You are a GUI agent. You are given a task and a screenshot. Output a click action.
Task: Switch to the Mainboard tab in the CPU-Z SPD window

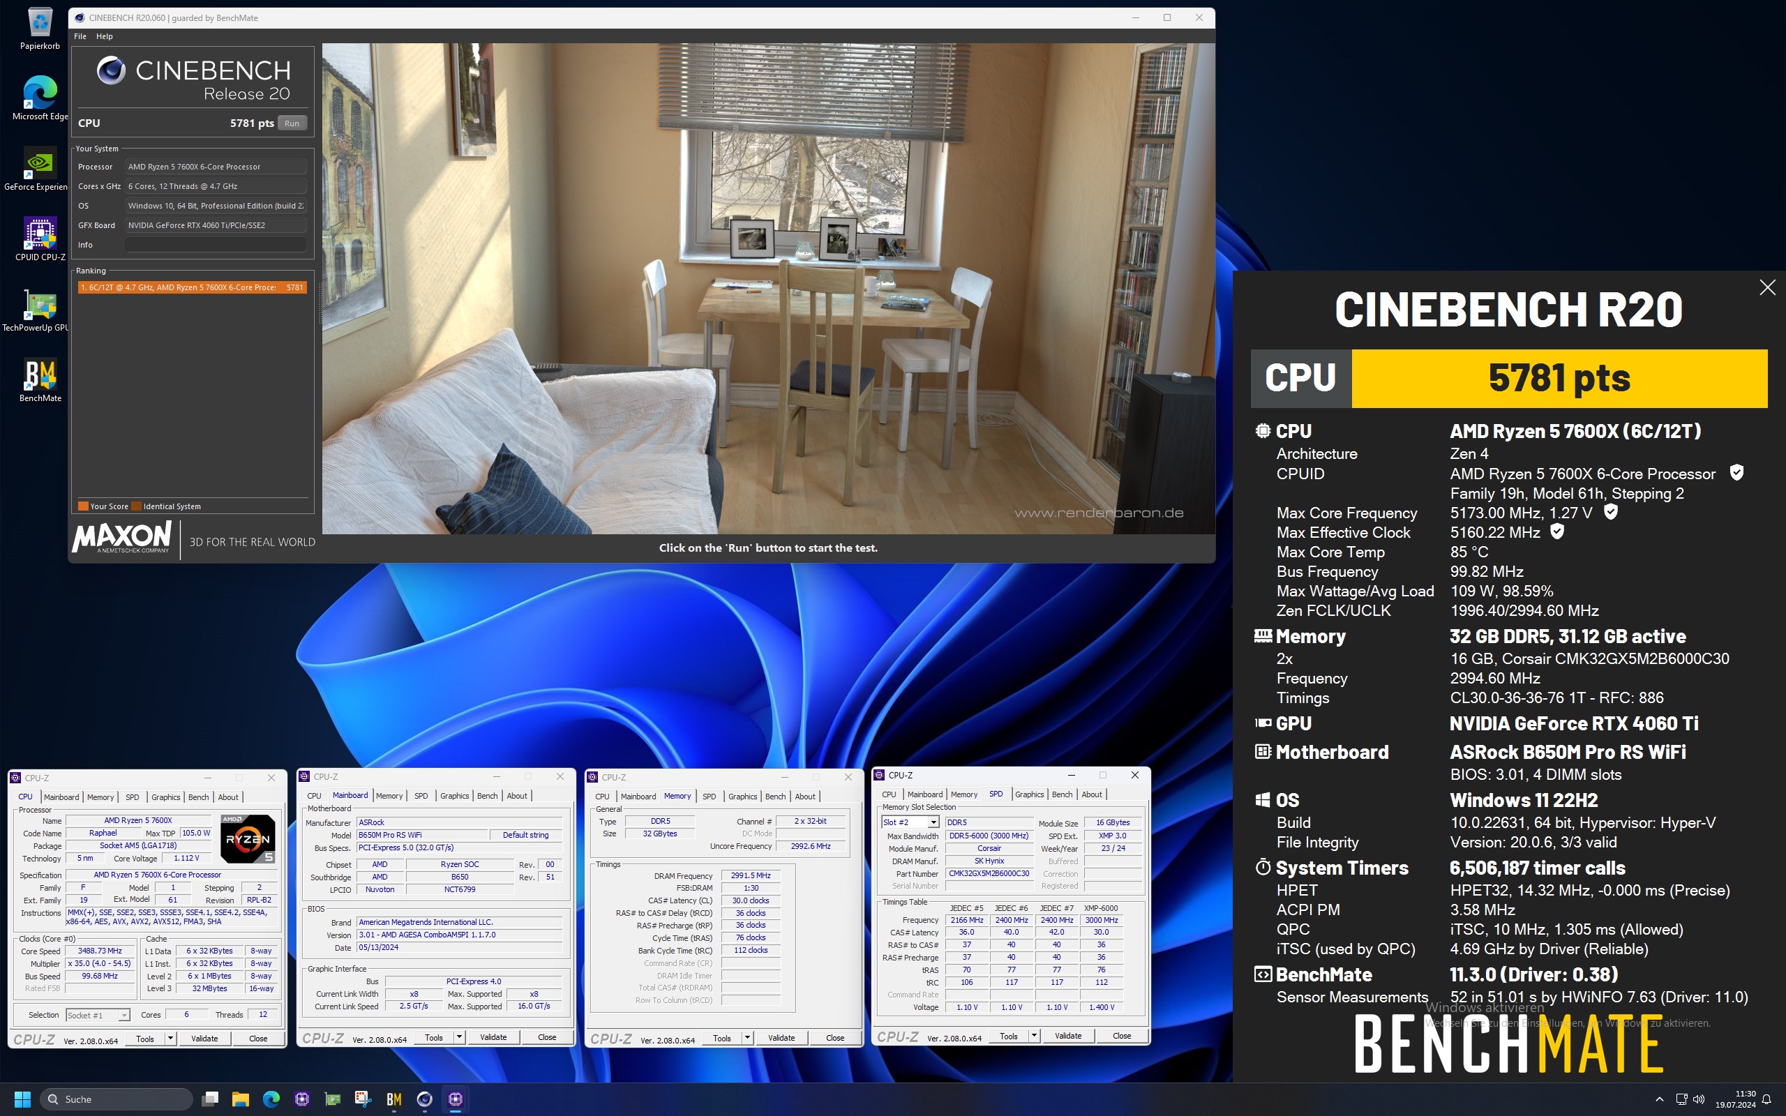(x=924, y=794)
